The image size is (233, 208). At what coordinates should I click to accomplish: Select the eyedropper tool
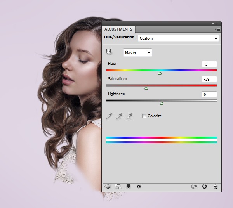click(x=110, y=116)
